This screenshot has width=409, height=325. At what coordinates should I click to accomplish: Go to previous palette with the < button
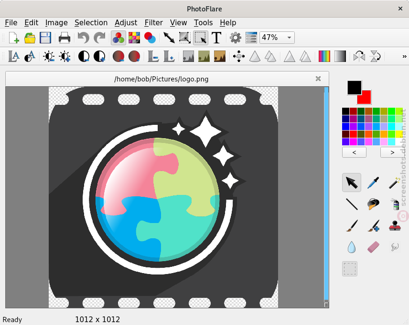[354, 152]
